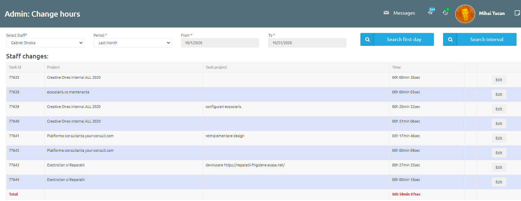Edit task 77640 row
This screenshot has height=201, width=521.
(499, 124)
